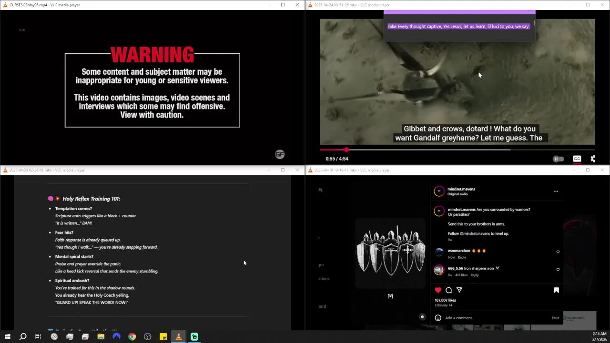
Task: Click the 'Spiritual ambush?' bullet
Action: 72,281
